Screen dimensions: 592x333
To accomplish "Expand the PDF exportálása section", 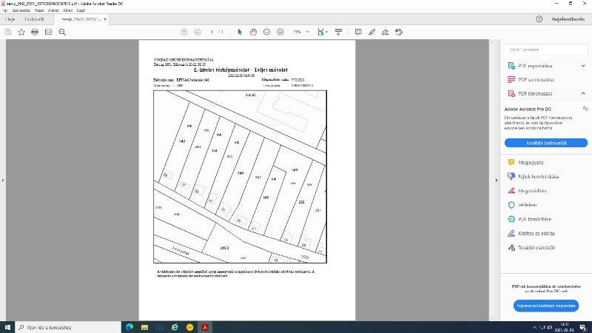I will (584, 65).
